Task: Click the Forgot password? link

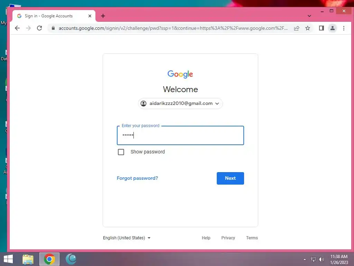Action: (x=137, y=178)
